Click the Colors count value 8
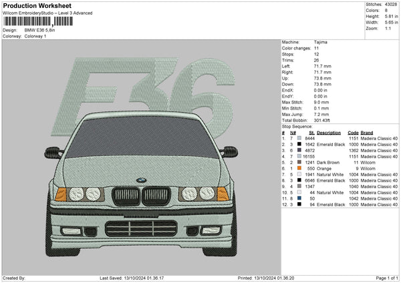 386,11
